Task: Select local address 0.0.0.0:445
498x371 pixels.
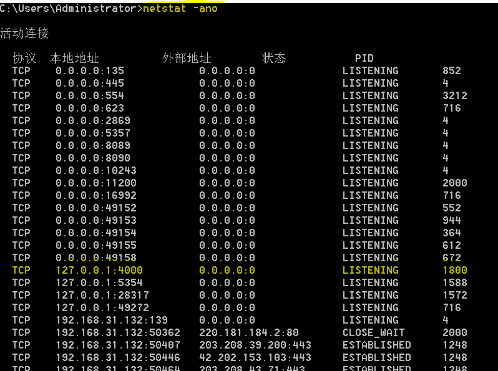Action: tap(90, 84)
